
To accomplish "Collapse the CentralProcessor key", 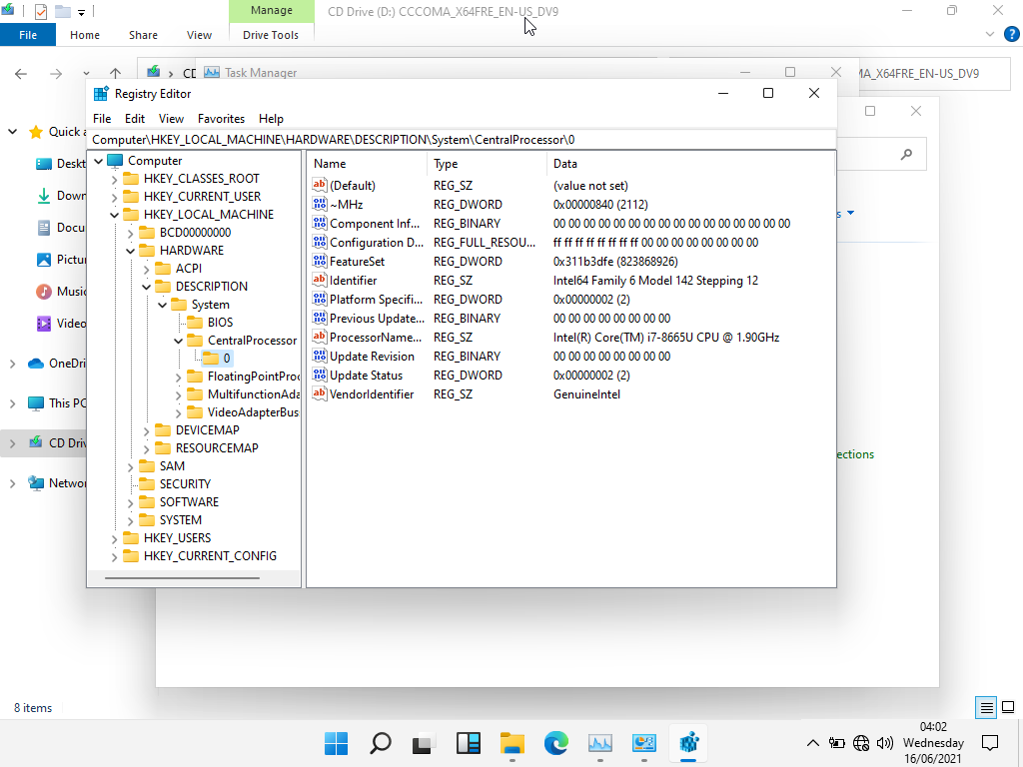I will coord(178,341).
